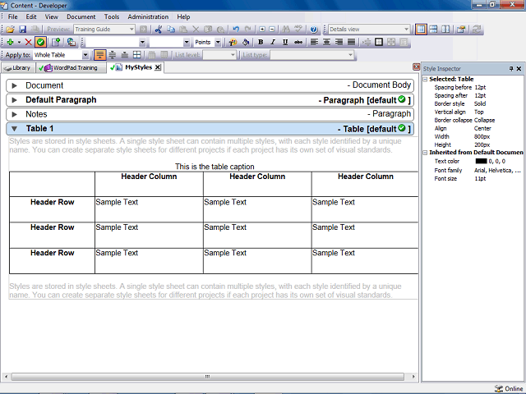
Task: Click the Copy icon in the toolbar
Action: pos(171,30)
